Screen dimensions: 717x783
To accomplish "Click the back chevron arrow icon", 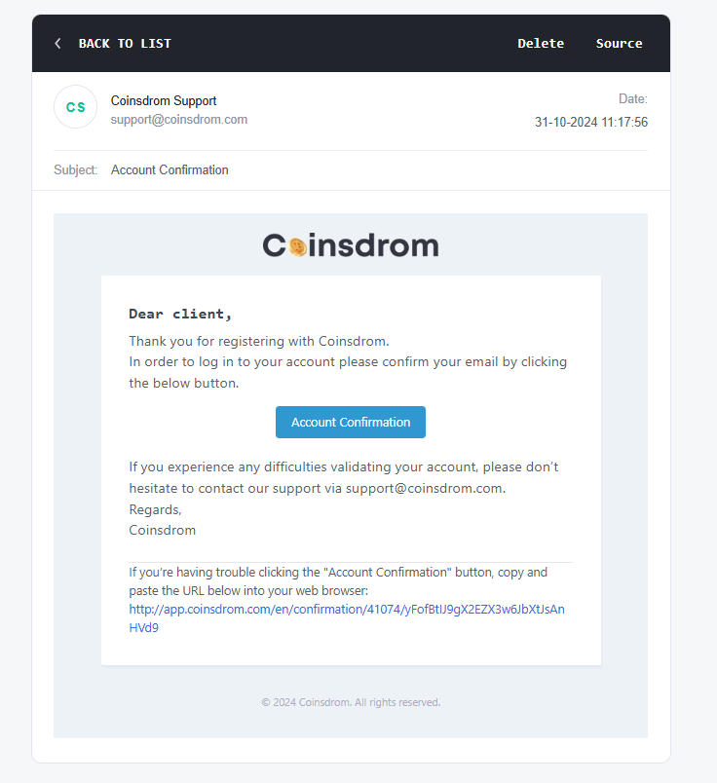I will [x=57, y=44].
